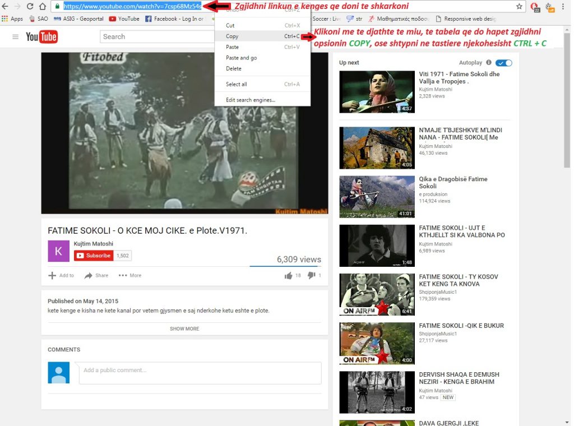Select Paste and go in context menu

(x=262, y=58)
